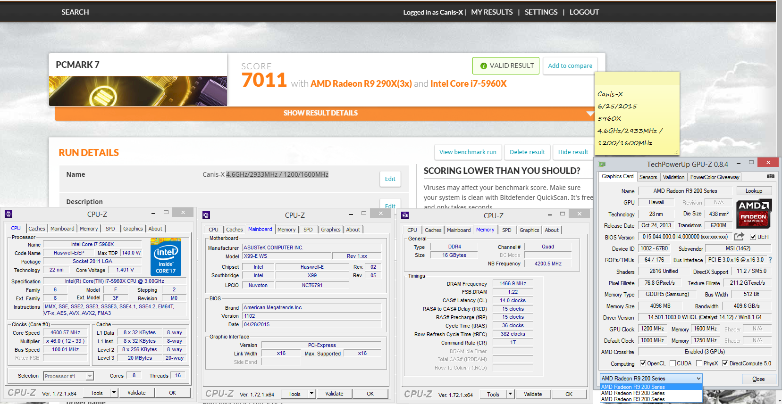Click the first CPU-Z window title icon
The image size is (782, 404).
tap(8, 214)
